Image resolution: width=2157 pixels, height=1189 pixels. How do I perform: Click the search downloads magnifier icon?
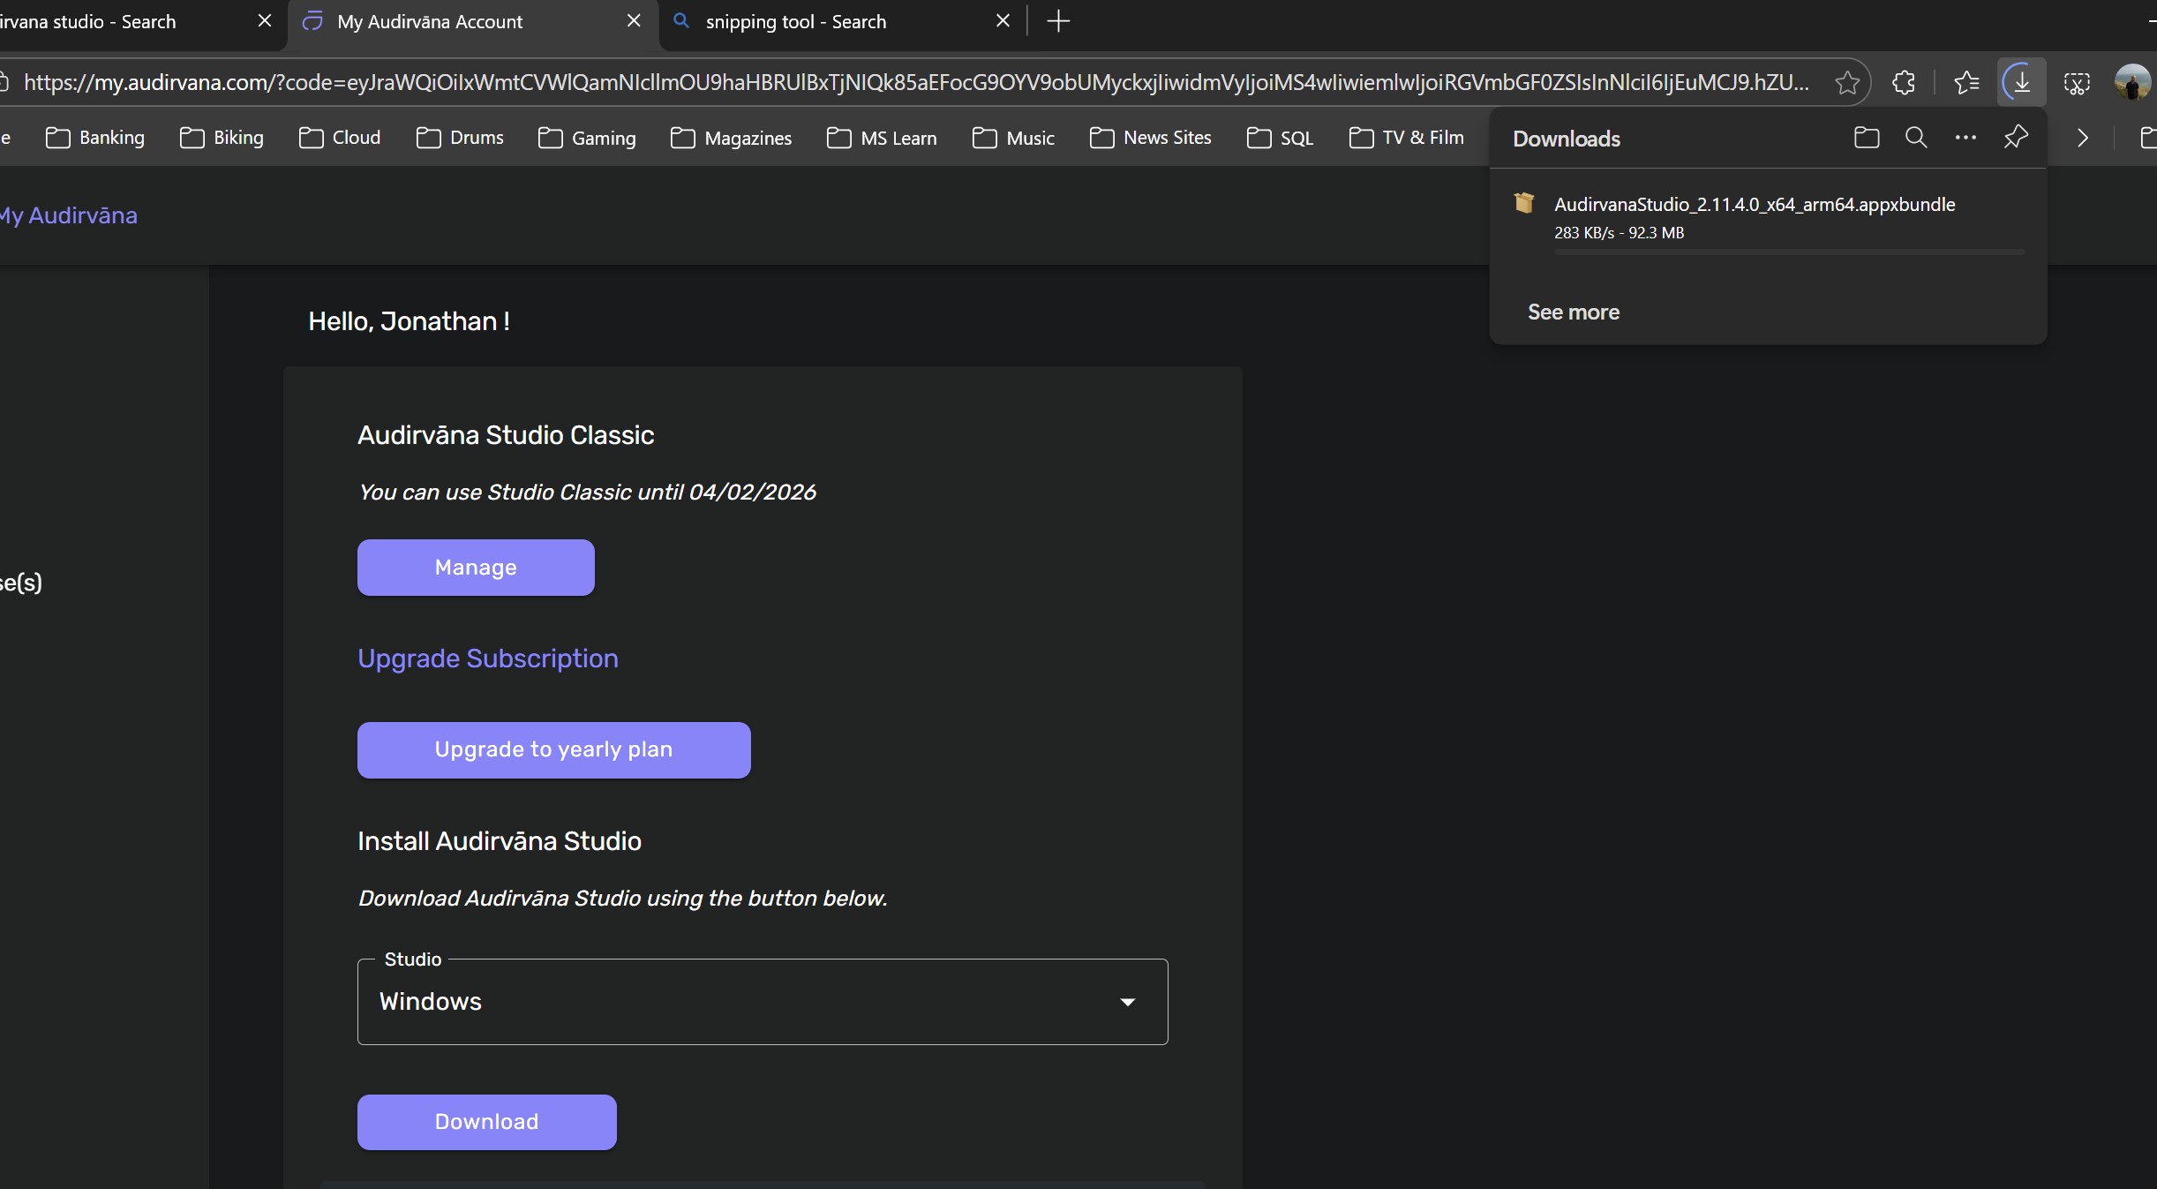pyautogui.click(x=1915, y=138)
